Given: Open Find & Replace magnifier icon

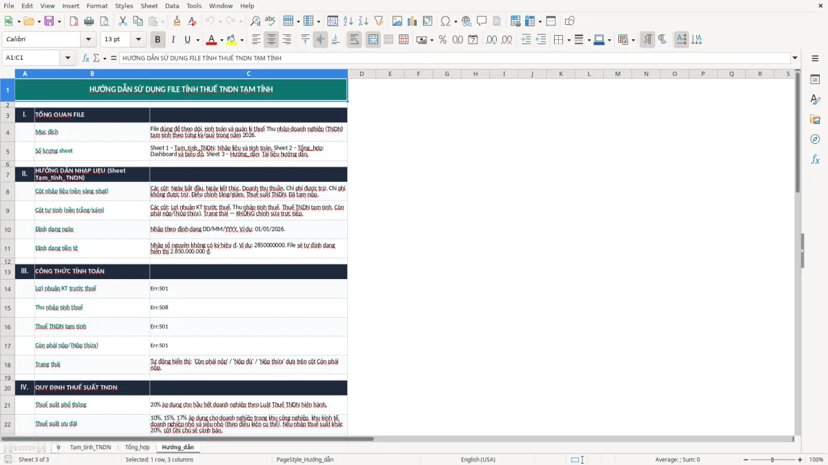Looking at the screenshot, I should click(x=255, y=21).
